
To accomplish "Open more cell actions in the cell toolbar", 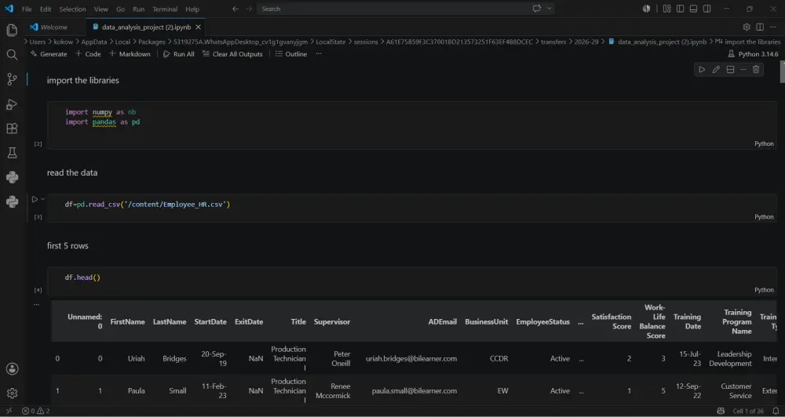I will pyautogui.click(x=743, y=70).
